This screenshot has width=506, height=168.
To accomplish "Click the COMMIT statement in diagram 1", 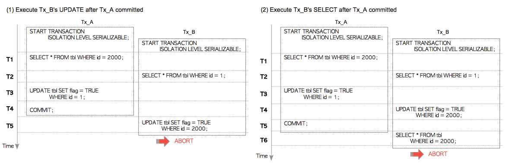I will point(41,110).
